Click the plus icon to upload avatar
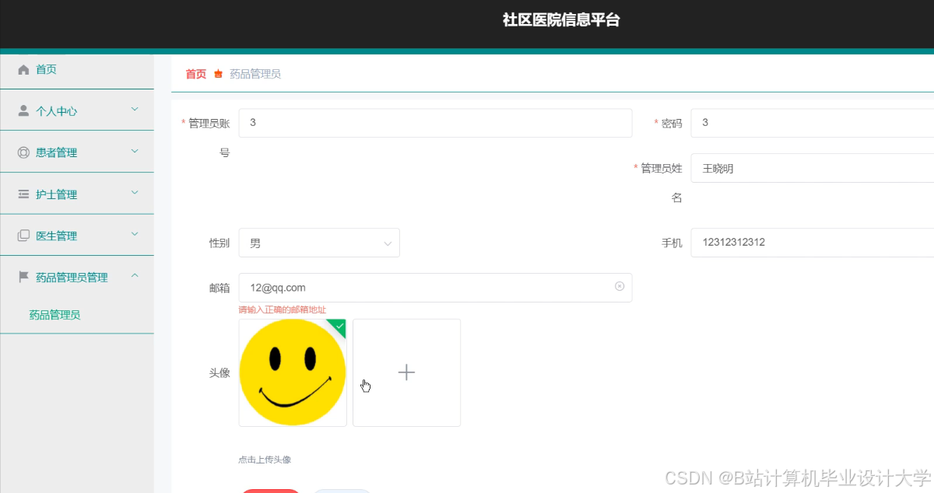This screenshot has height=493, width=934. [406, 372]
